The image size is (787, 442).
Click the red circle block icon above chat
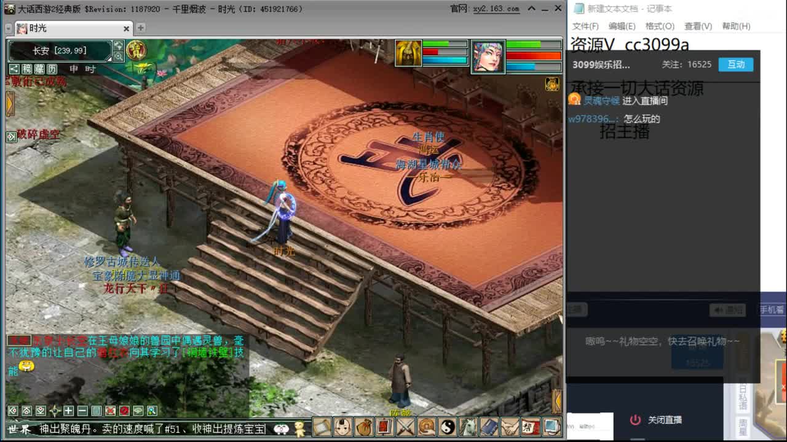pyautogui.click(x=124, y=411)
